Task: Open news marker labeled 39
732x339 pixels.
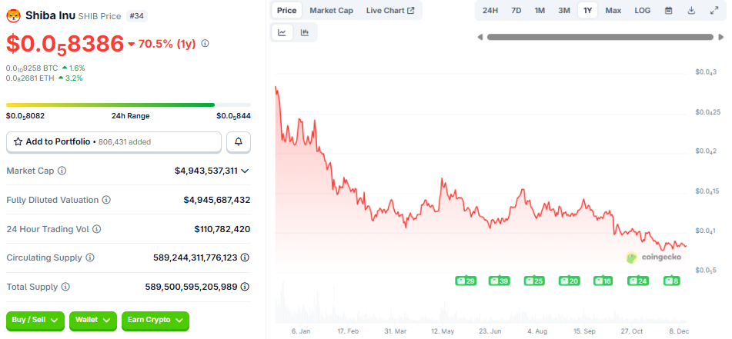Action: click(500, 281)
